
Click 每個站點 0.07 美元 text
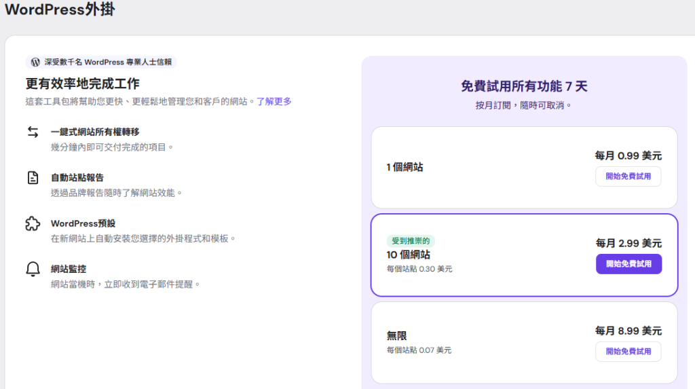tap(419, 350)
